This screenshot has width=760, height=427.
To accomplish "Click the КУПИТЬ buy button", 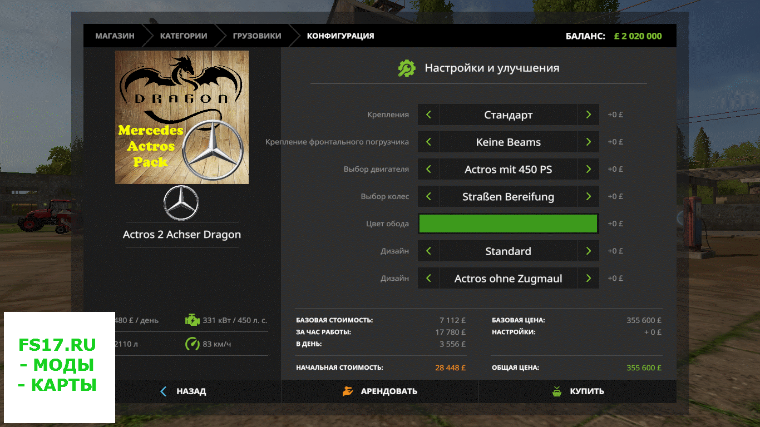I will coord(578,391).
